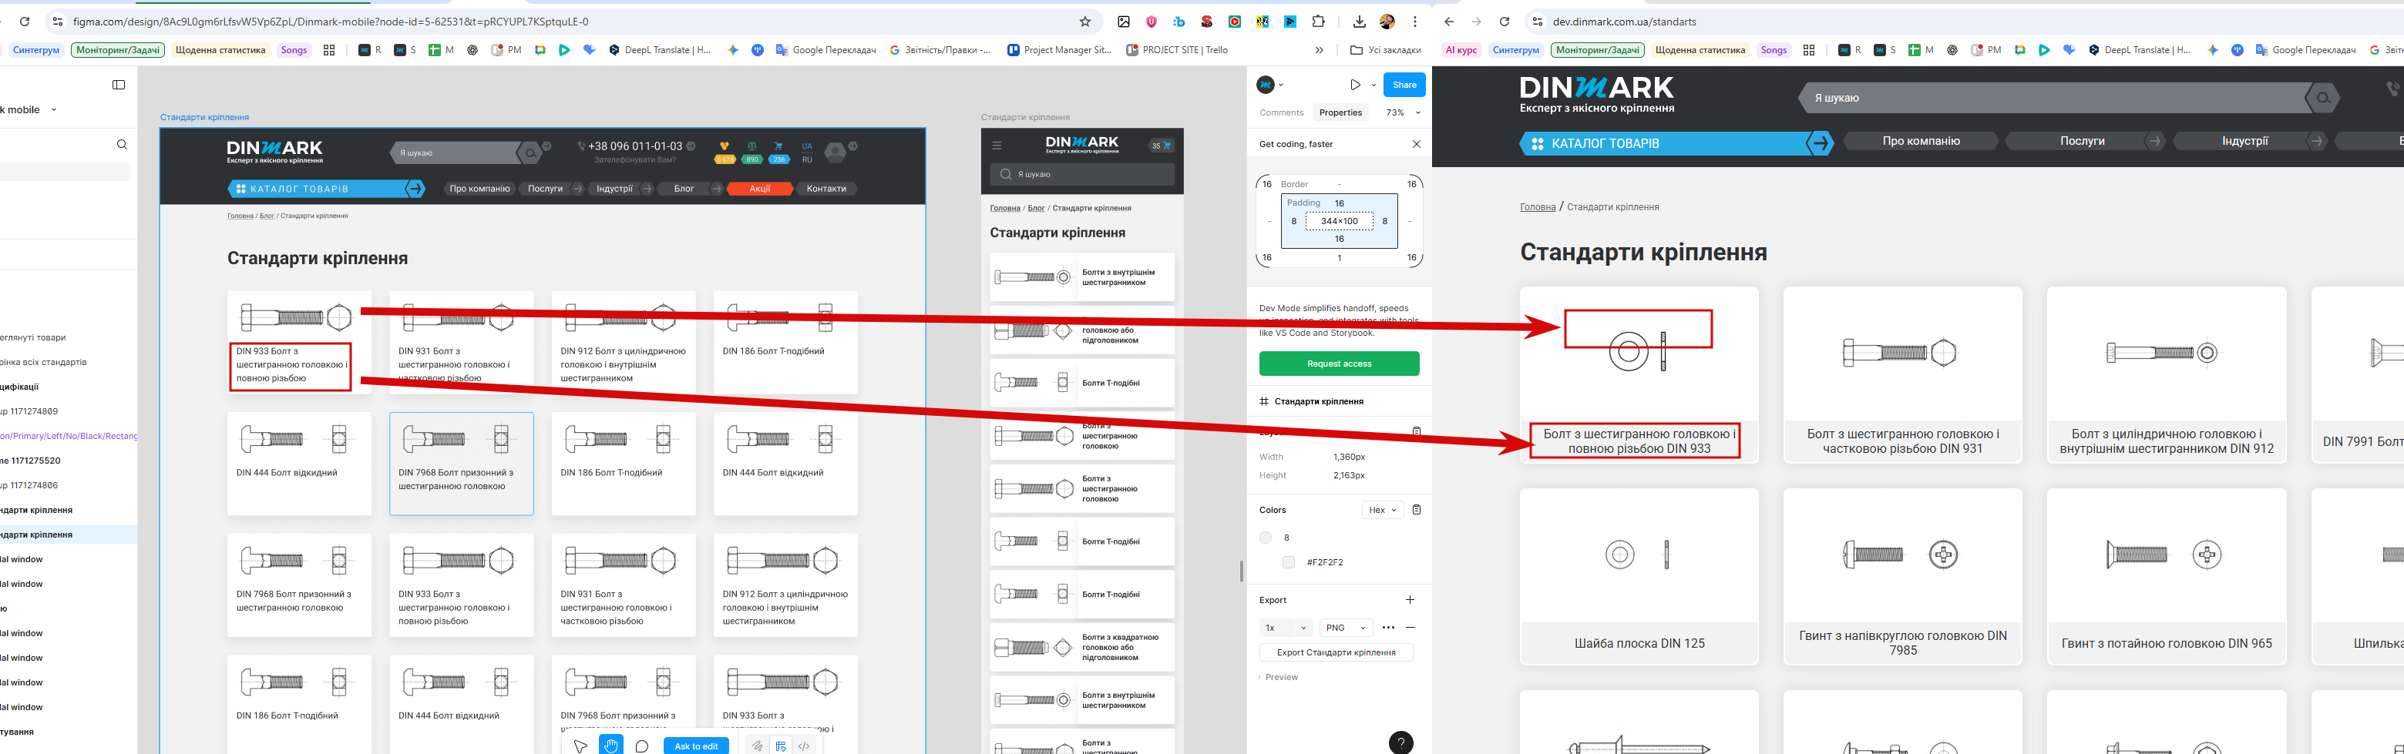
Task: Open Шайба плоска DIN 125 card
Action: [1639, 576]
